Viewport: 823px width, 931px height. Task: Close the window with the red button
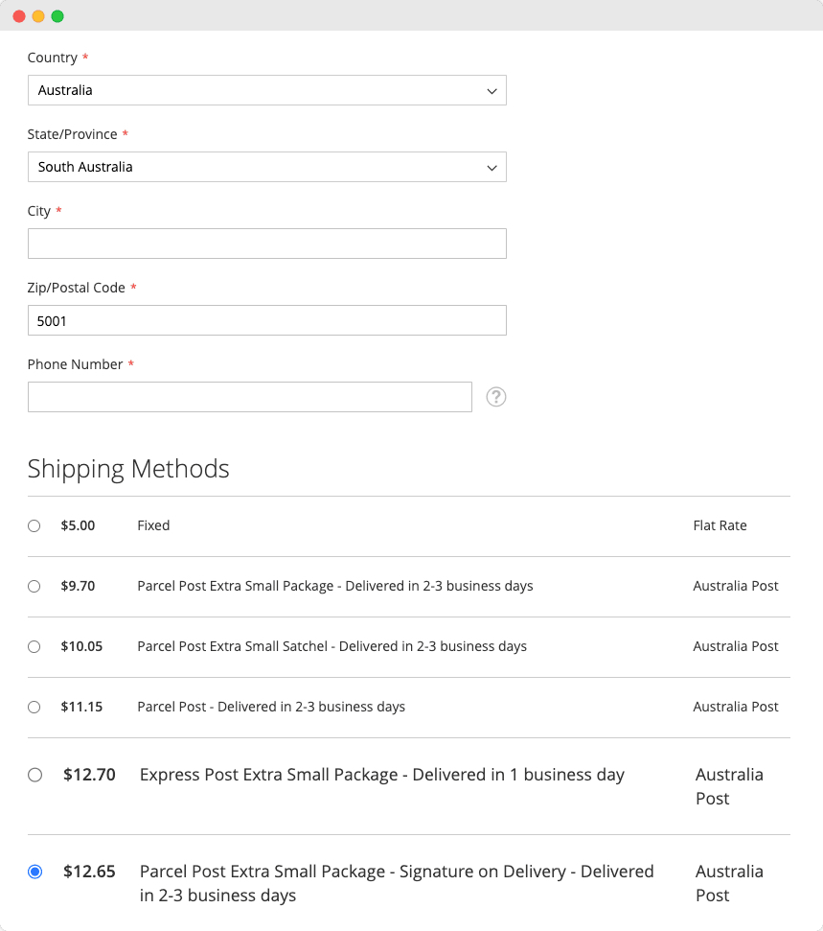[19, 16]
